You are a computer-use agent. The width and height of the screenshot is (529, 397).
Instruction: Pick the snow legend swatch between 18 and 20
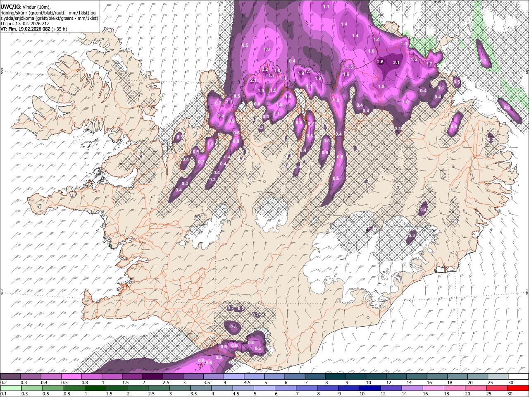tap(458, 376)
